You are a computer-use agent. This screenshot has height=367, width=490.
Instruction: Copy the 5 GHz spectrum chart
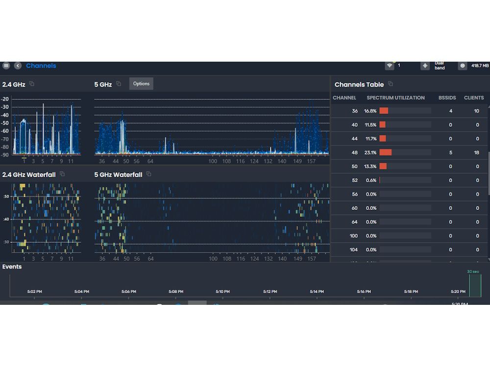(119, 84)
